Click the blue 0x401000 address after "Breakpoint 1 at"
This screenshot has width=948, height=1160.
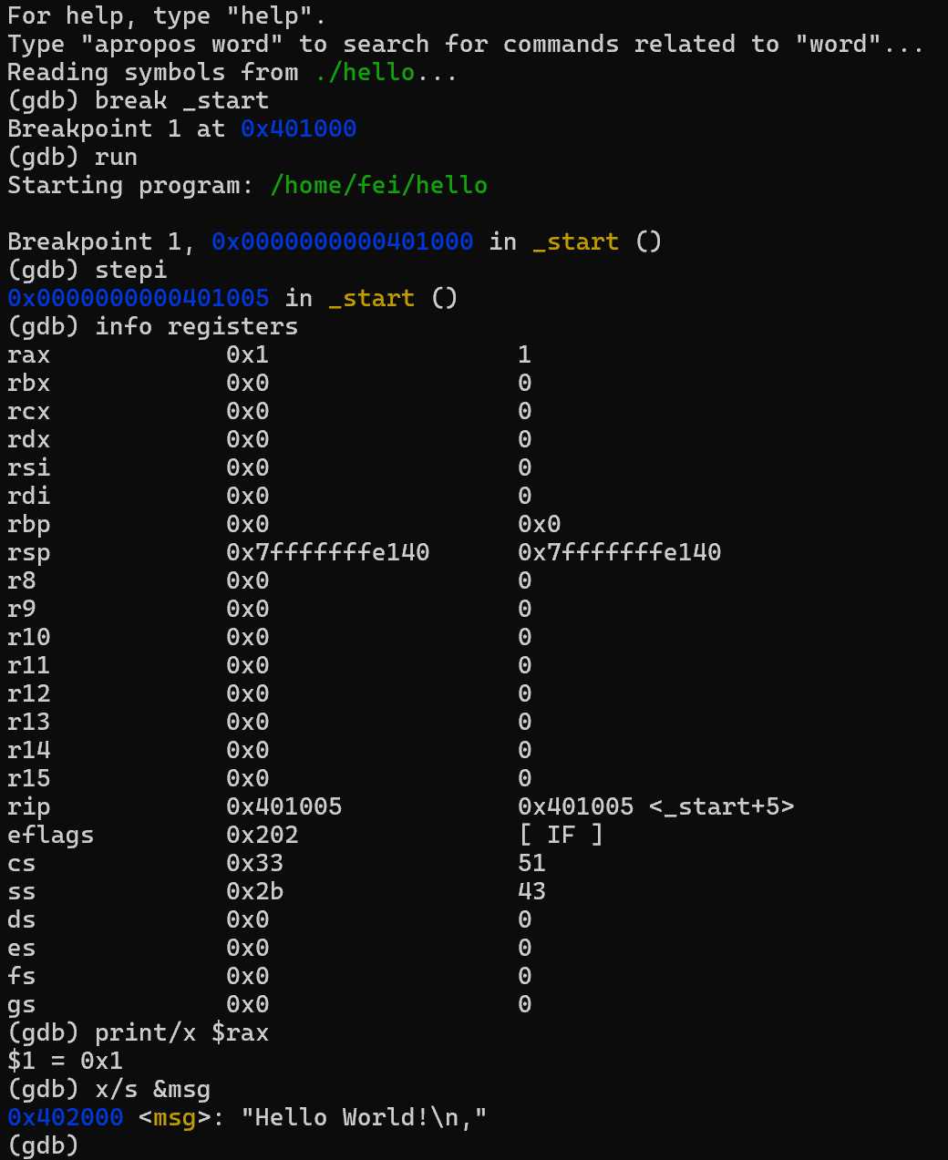298,128
